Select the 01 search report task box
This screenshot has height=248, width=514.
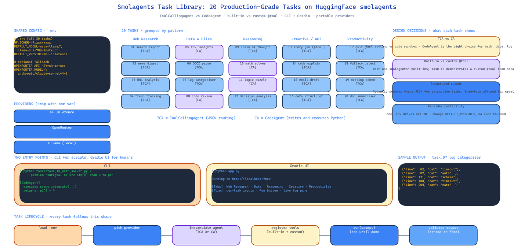pos(145,52)
